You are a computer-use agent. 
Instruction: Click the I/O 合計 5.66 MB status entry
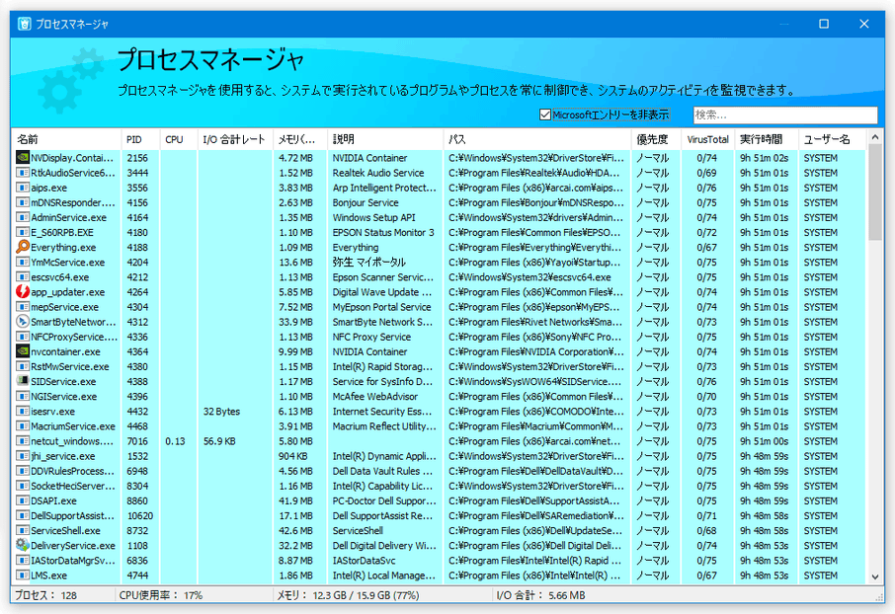point(540,595)
